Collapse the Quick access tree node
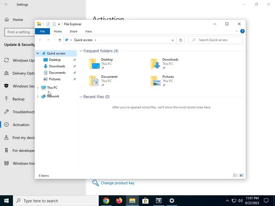The width and height of the screenshot is (275, 206). (38, 53)
